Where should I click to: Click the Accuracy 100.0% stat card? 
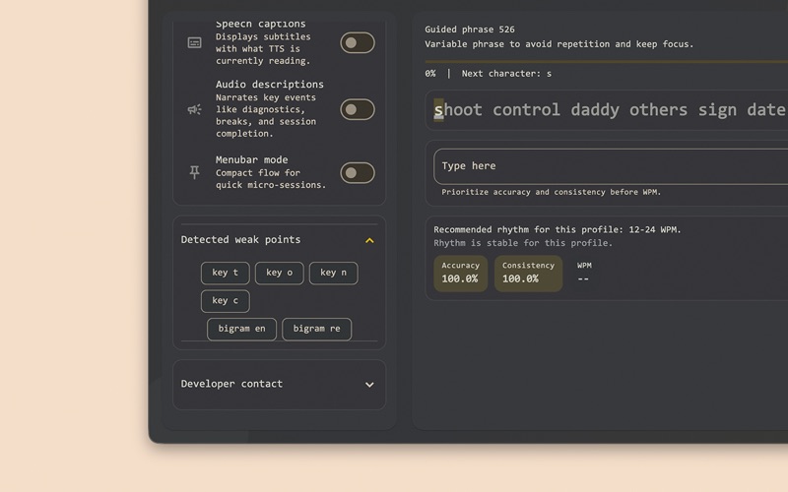460,274
